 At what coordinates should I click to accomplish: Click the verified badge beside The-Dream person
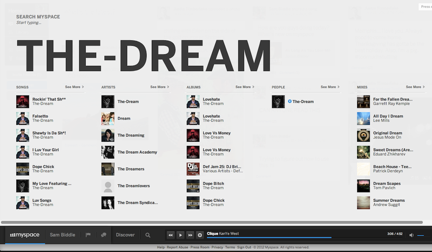289,101
